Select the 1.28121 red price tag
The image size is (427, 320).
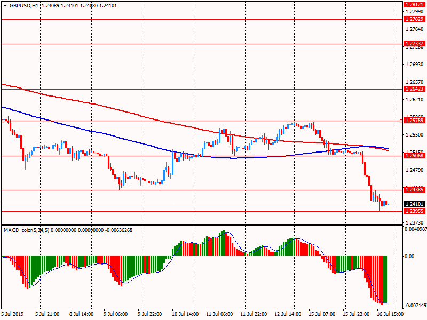click(414, 5)
